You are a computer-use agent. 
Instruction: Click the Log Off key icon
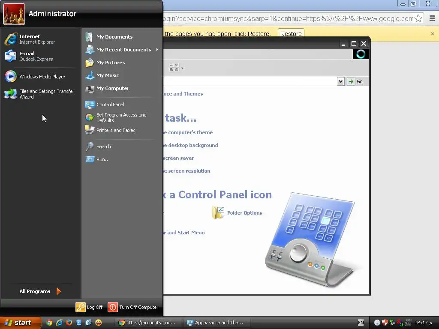[80, 307]
